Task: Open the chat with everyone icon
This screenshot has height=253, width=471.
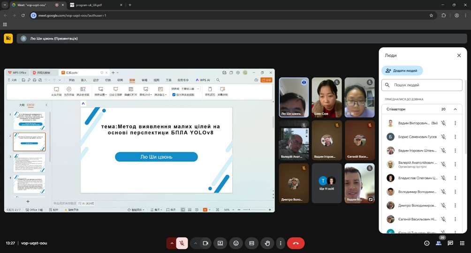Action: (x=450, y=243)
